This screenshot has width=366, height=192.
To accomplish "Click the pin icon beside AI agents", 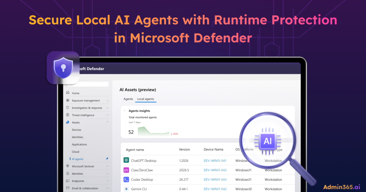I will [x=107, y=158].
